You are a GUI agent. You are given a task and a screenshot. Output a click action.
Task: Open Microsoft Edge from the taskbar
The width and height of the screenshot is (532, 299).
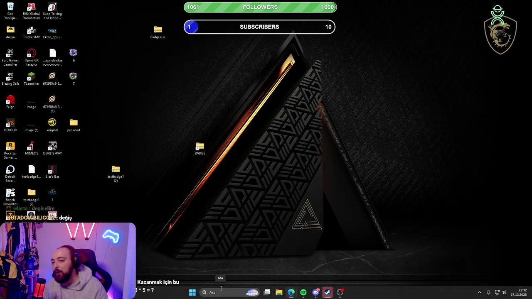(x=291, y=292)
